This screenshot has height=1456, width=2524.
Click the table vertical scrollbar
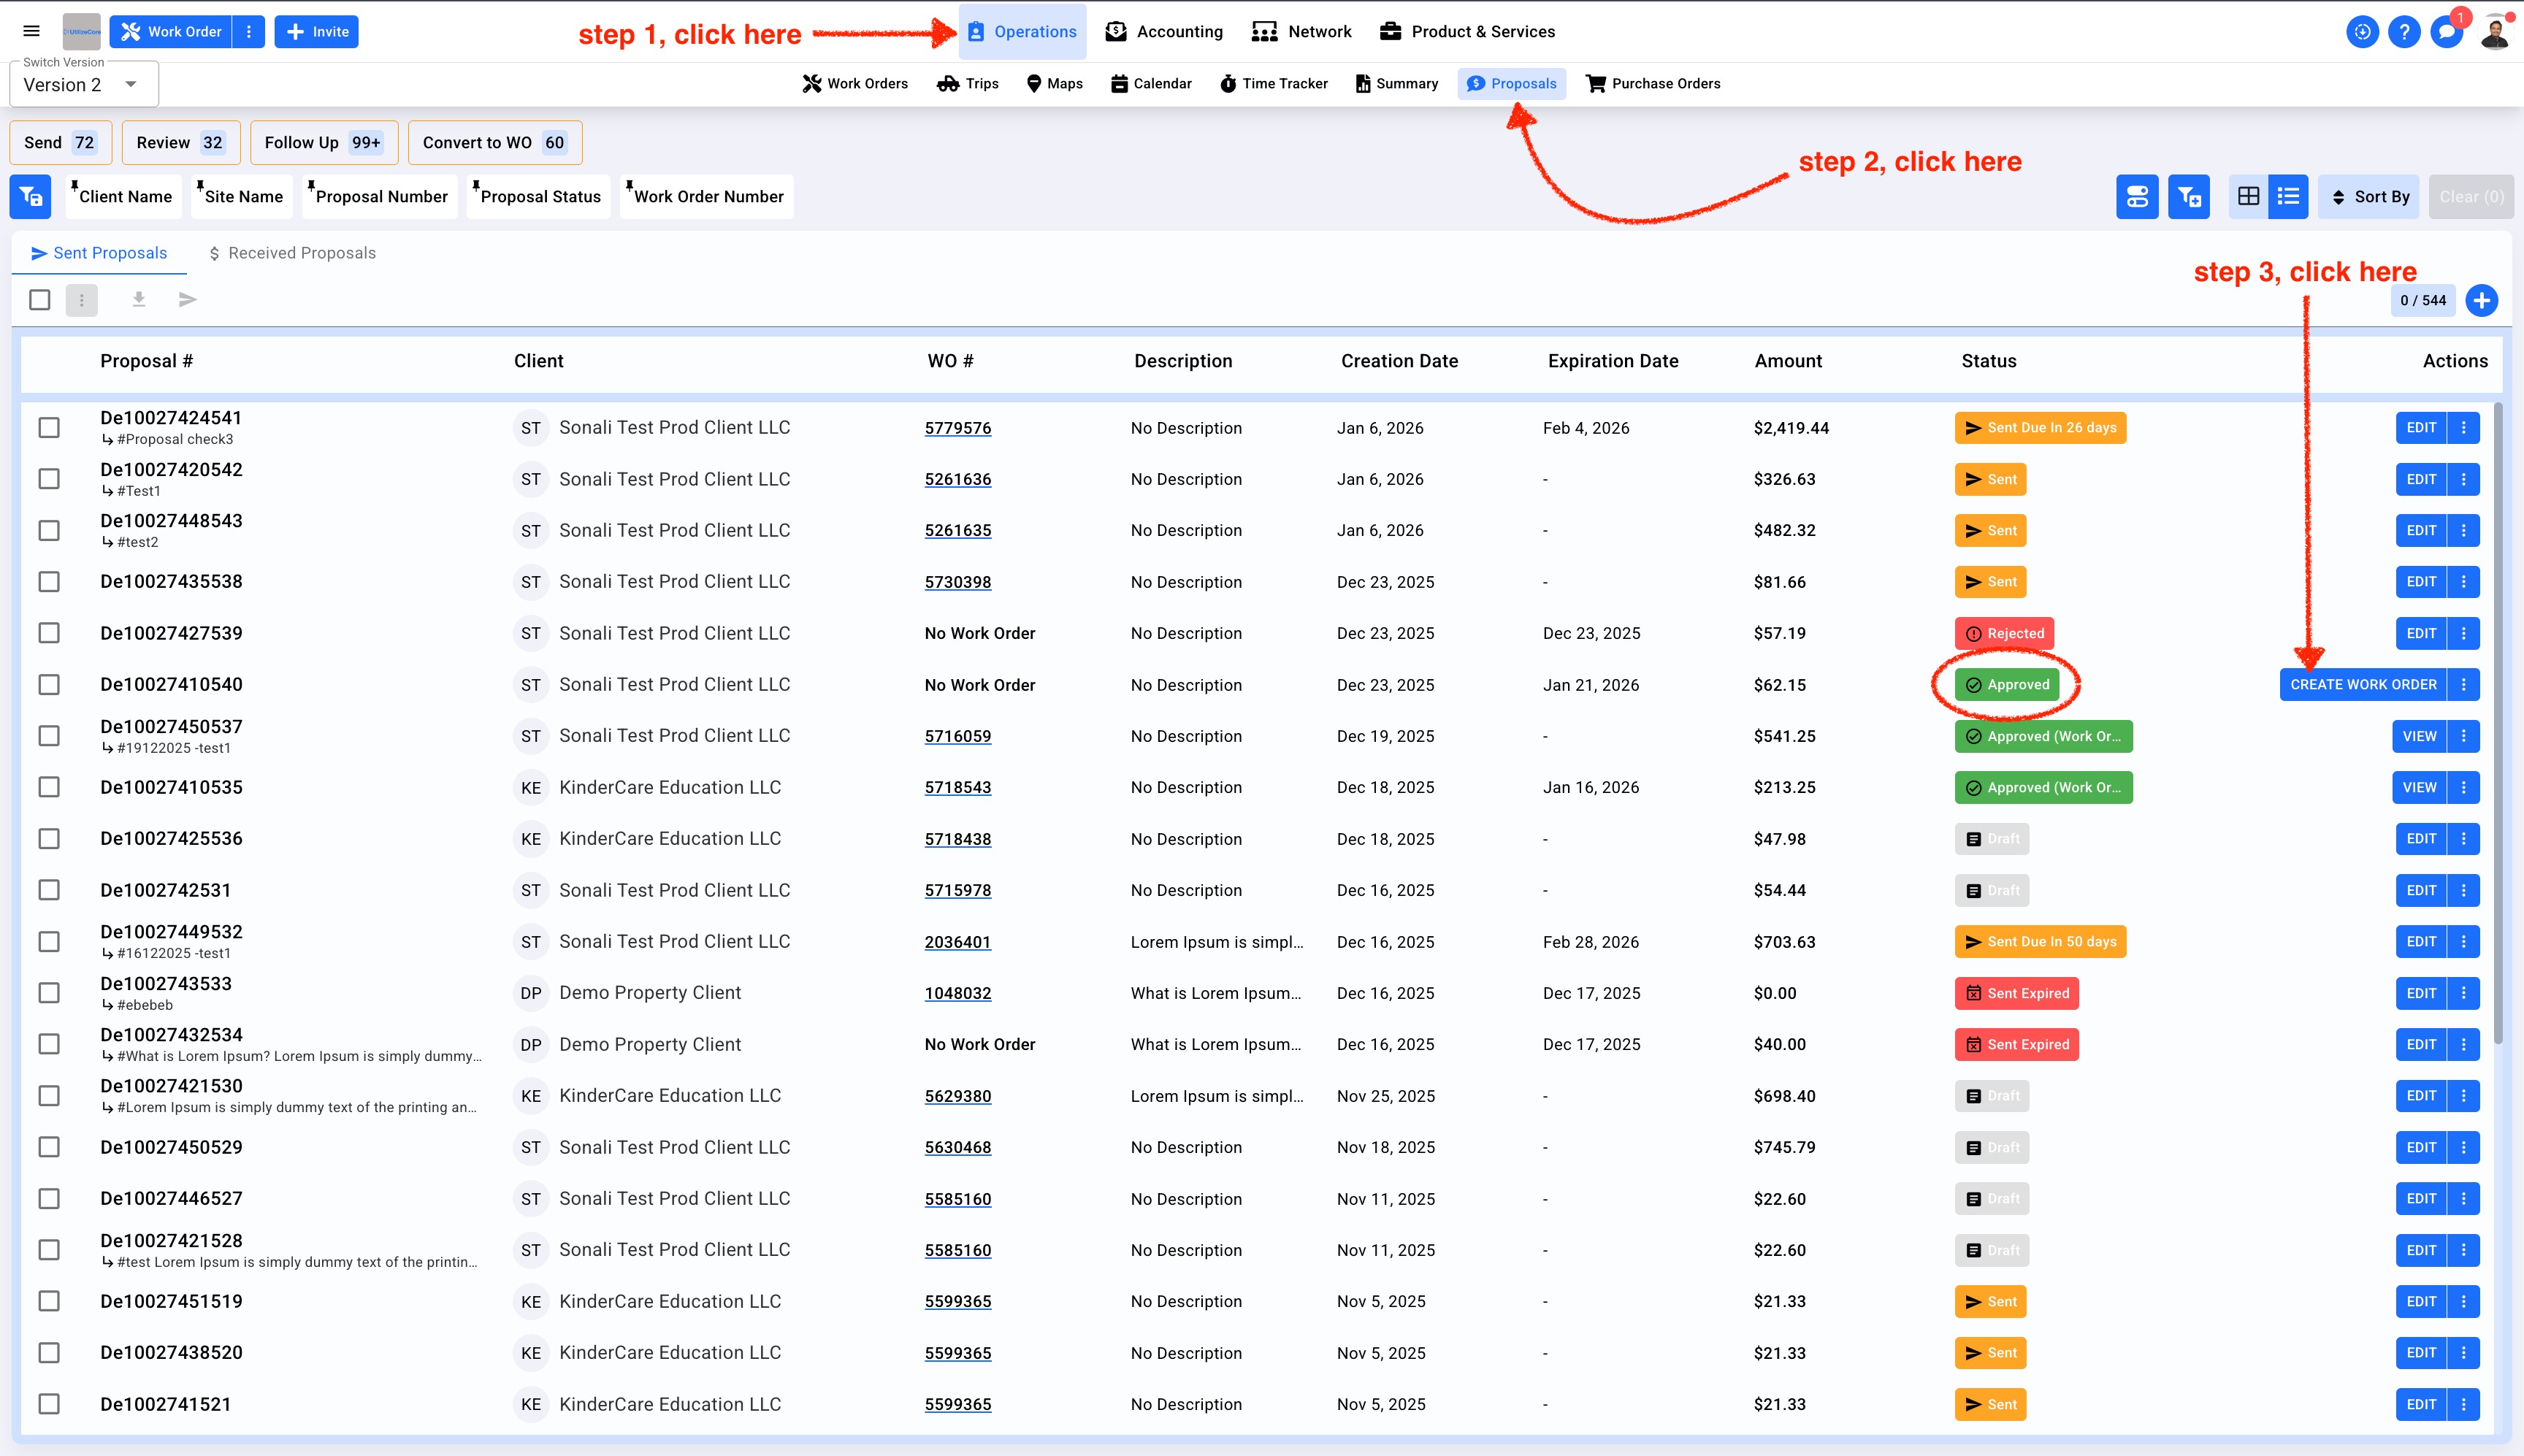point(2497,720)
